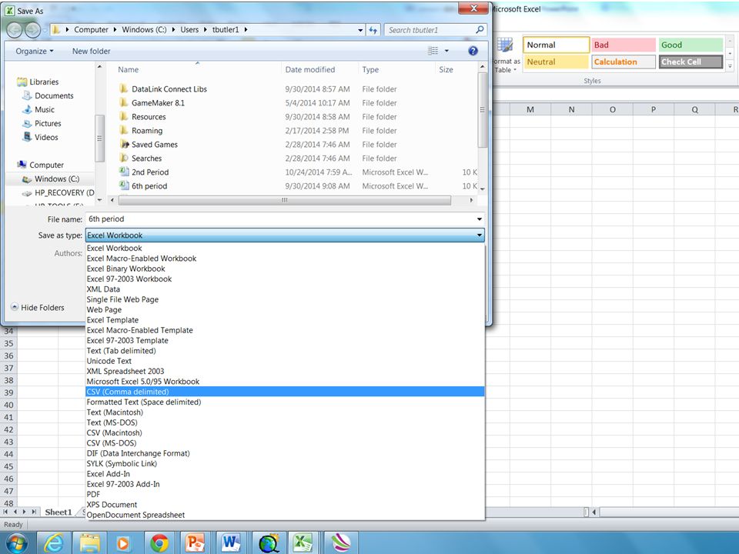Click the Back navigation arrow in Save As

coord(15,30)
